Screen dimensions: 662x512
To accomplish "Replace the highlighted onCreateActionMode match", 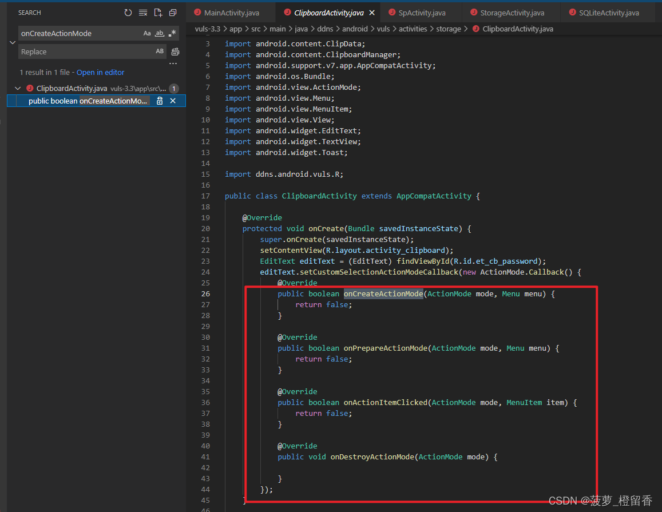I will (160, 101).
